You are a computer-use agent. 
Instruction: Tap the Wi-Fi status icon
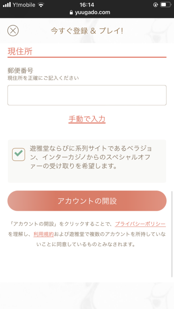[41, 5]
